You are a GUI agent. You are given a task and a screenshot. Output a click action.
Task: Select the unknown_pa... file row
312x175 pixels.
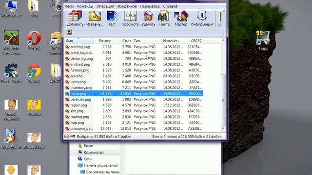pyautogui.click(x=134, y=128)
